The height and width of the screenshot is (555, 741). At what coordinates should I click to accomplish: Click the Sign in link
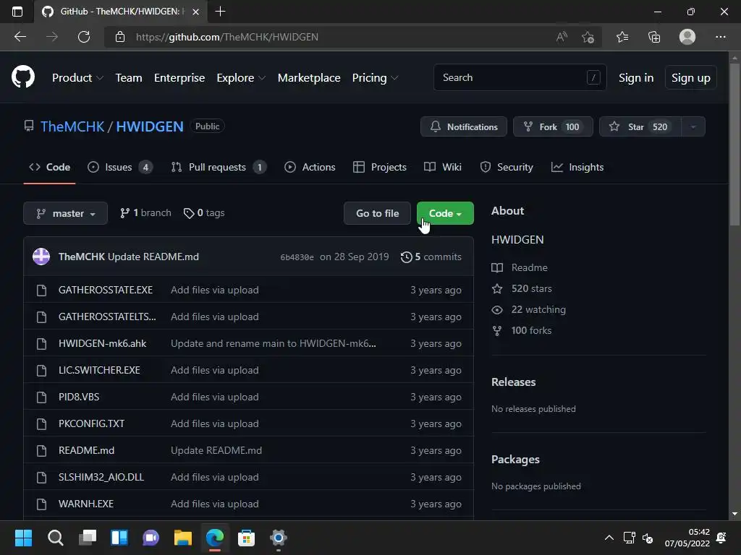[x=636, y=78]
